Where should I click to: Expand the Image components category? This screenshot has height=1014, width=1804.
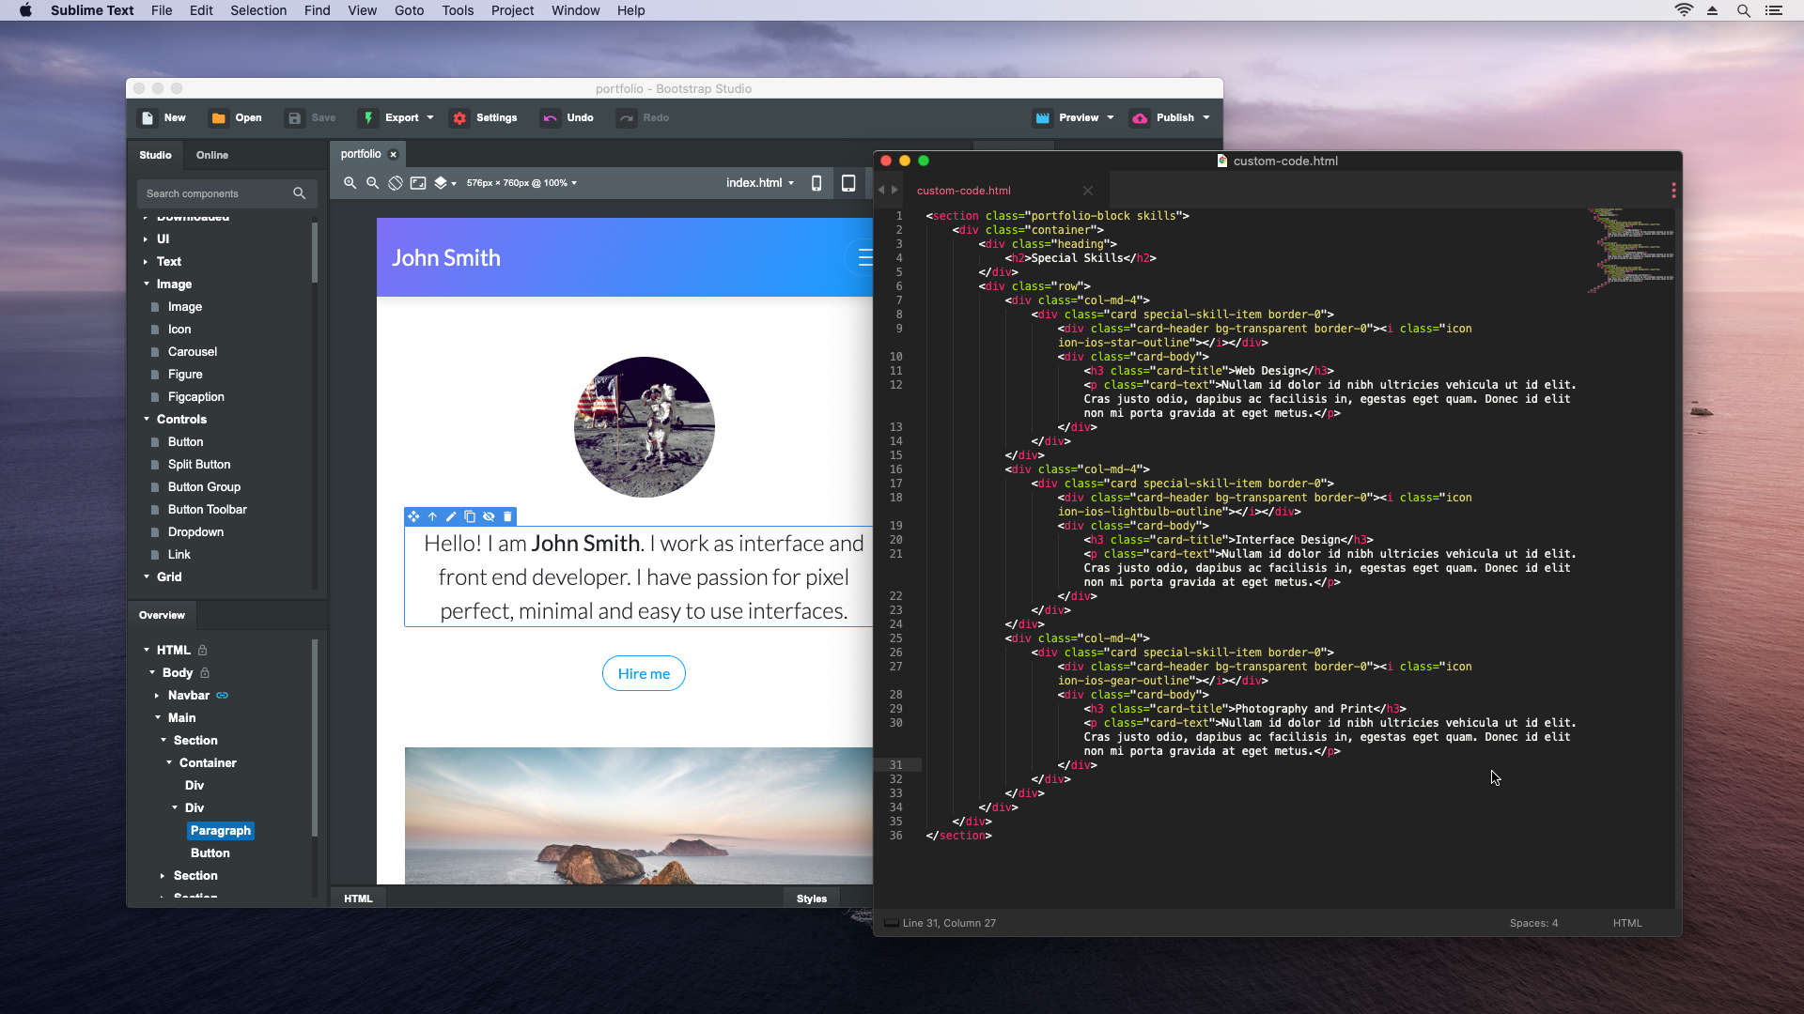147,284
